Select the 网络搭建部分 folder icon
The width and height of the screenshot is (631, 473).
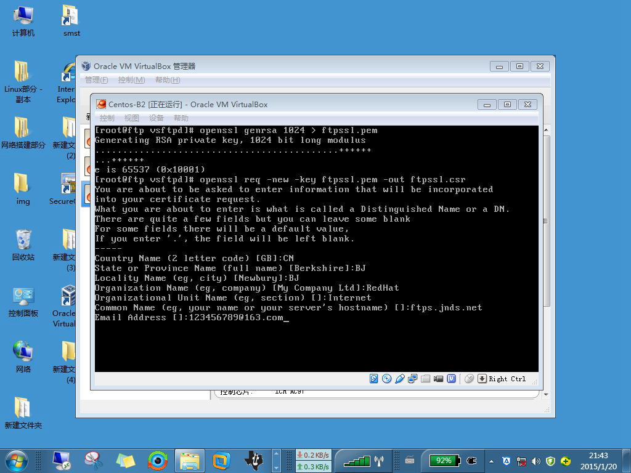[x=23, y=133]
